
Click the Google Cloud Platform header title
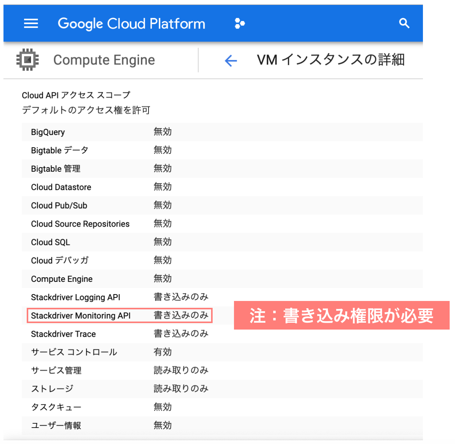[131, 23]
